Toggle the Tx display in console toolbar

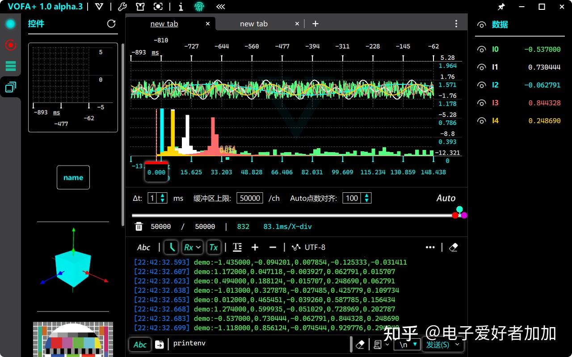[x=213, y=247]
